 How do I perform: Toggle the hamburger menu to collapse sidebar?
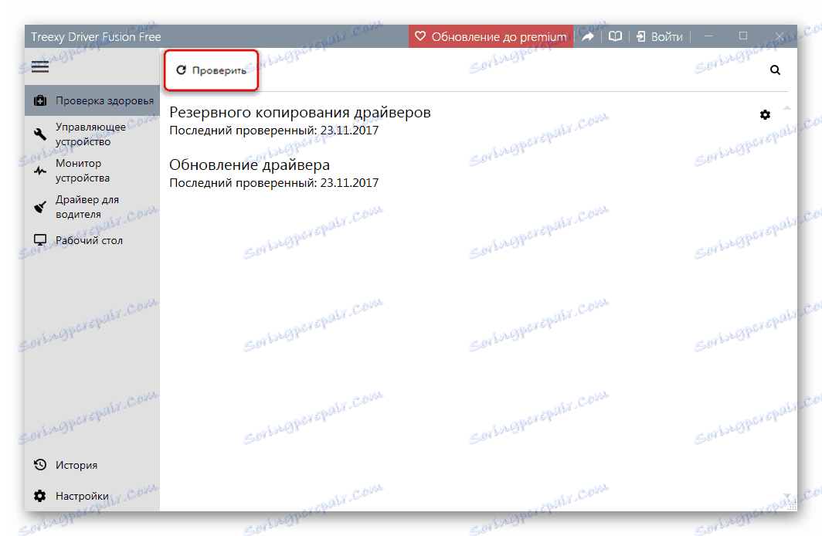point(39,66)
